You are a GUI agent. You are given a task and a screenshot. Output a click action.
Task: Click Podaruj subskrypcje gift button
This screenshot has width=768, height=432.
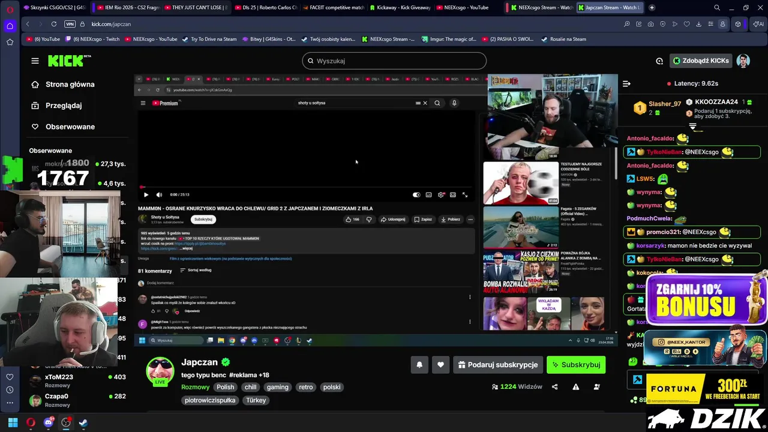click(497, 365)
